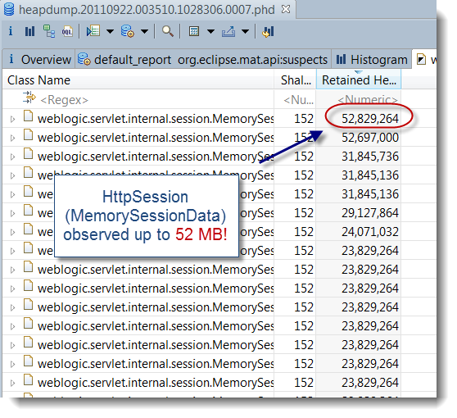Expand the row with retained heap 24,071,032
Viewport: 457px width, 418px height.
point(12,232)
